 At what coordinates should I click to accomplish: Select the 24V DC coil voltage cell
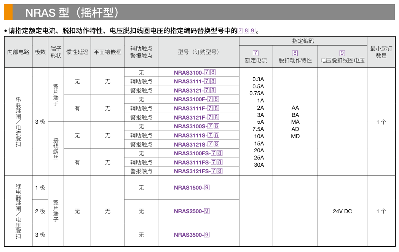tap(342, 211)
